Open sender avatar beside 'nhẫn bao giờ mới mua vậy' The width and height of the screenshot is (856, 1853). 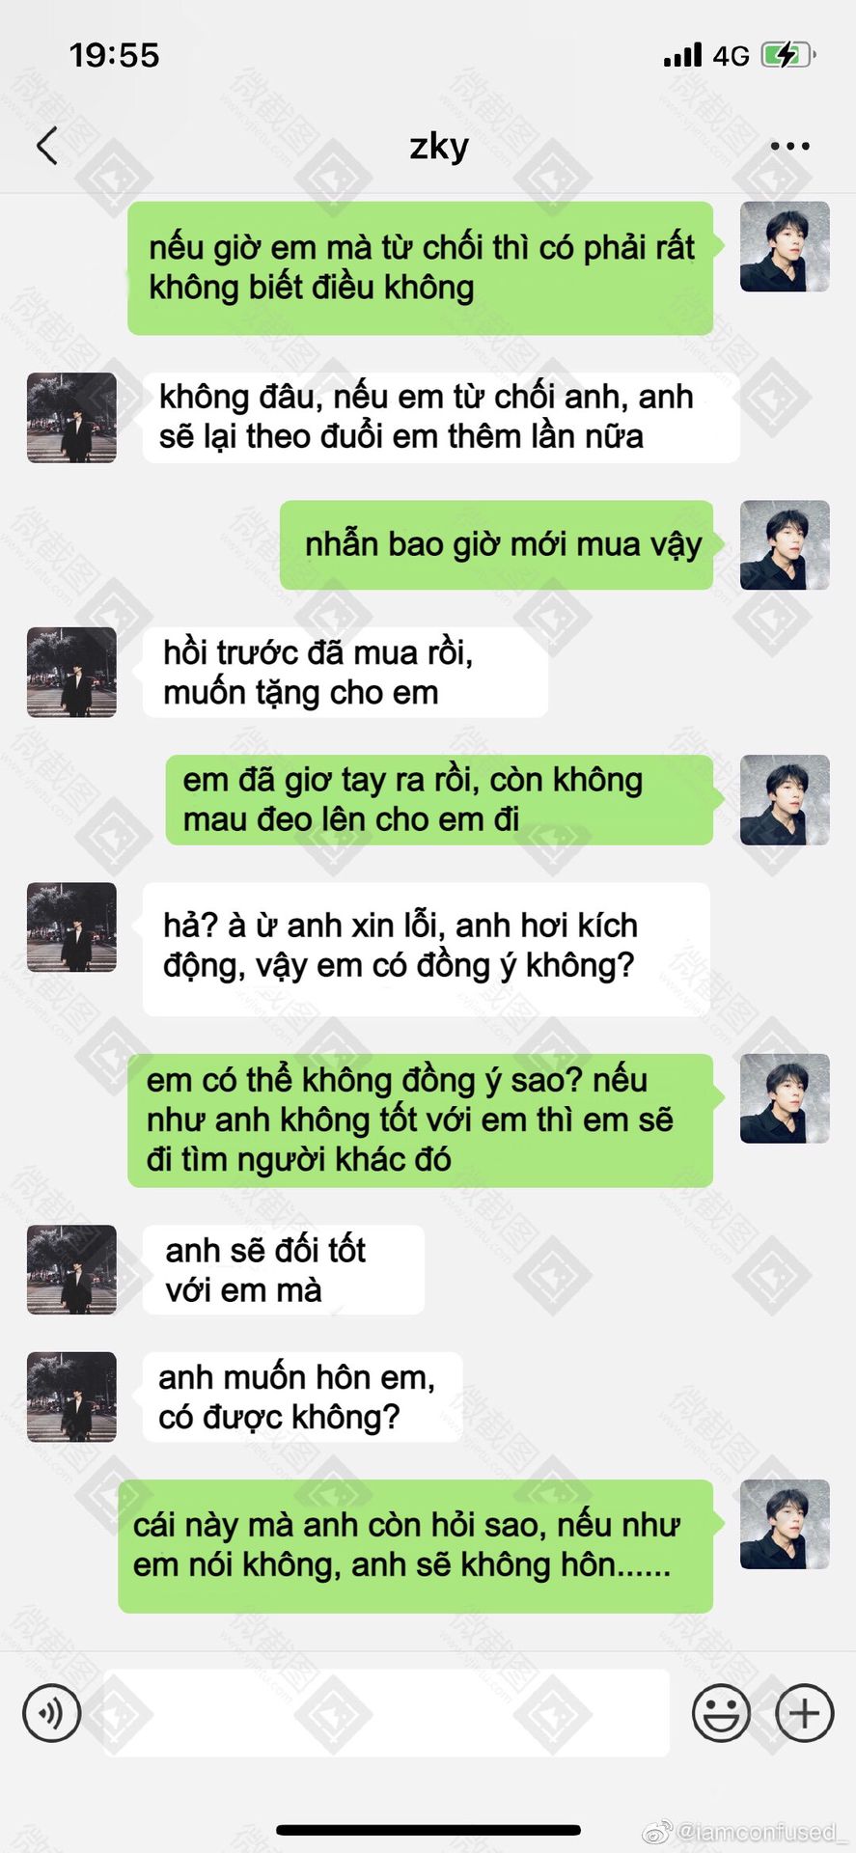[x=785, y=545]
